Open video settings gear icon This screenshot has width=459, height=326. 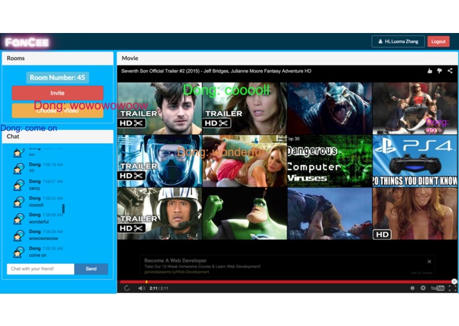pyautogui.click(x=423, y=288)
